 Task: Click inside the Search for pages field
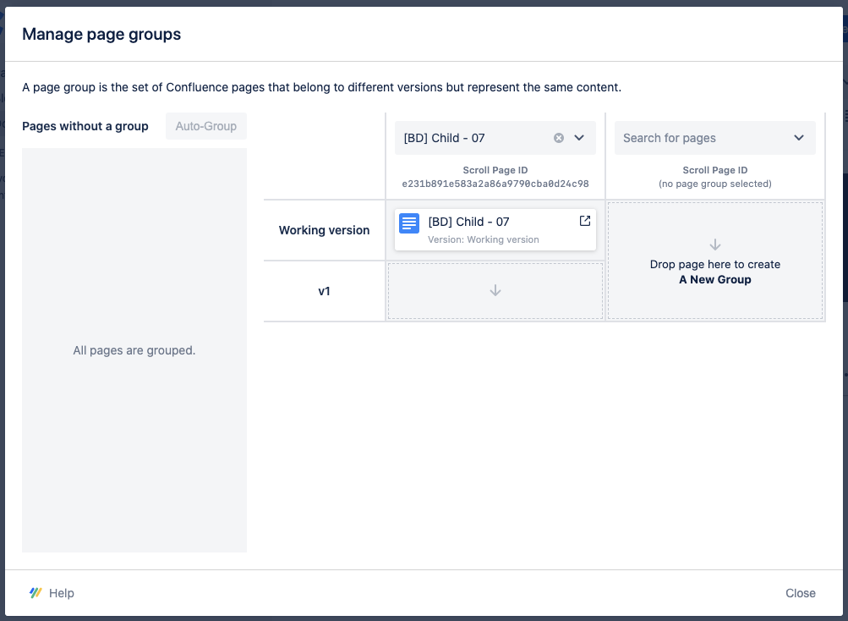pos(702,138)
